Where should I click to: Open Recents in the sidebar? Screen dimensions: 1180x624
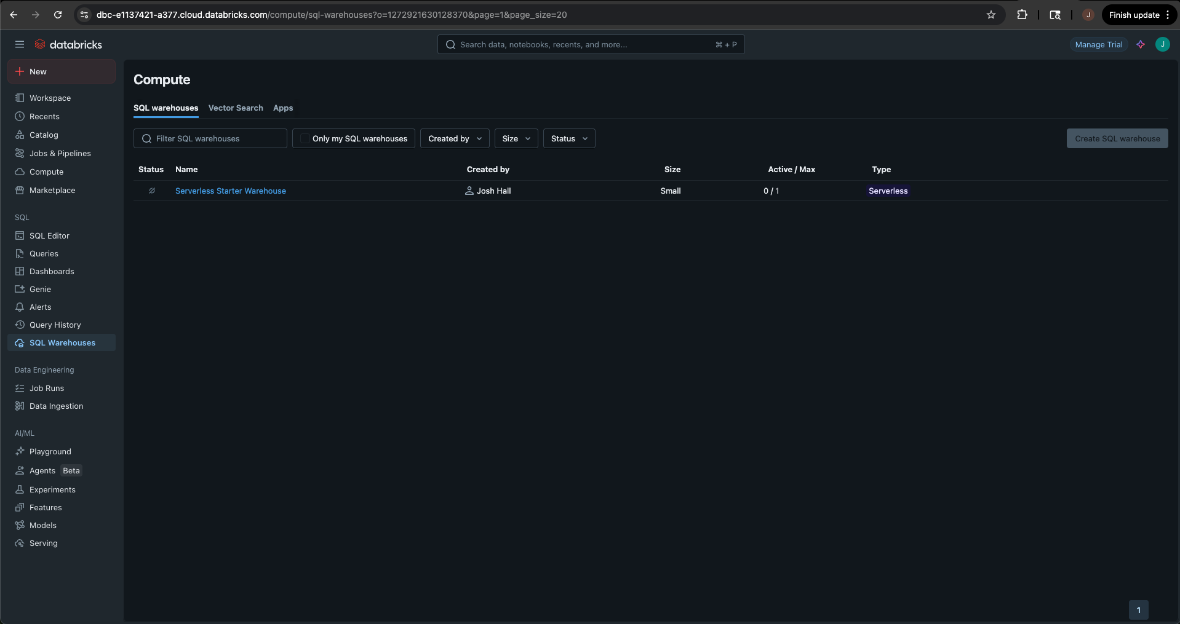tap(62, 116)
